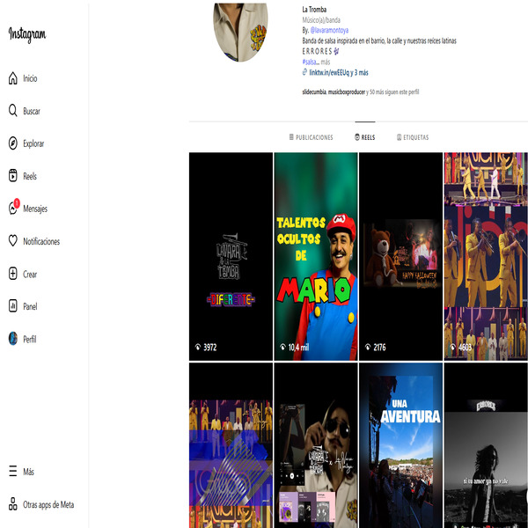Open the Una Aventura reel

tap(400, 445)
